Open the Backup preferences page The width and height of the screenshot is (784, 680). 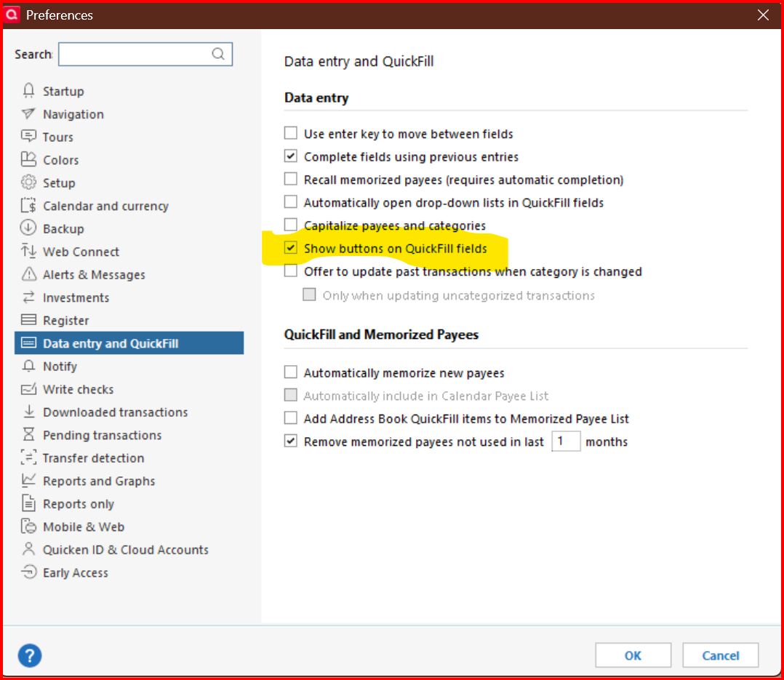click(x=63, y=228)
